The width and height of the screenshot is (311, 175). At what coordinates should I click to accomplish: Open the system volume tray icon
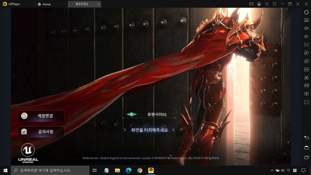click(x=283, y=171)
